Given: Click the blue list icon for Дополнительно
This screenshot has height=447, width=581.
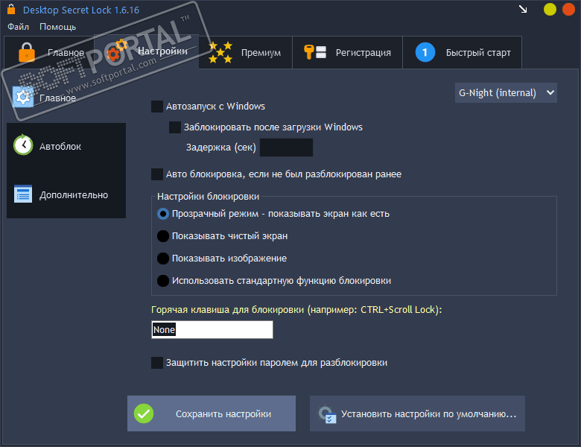Looking at the screenshot, I should pos(23,194).
